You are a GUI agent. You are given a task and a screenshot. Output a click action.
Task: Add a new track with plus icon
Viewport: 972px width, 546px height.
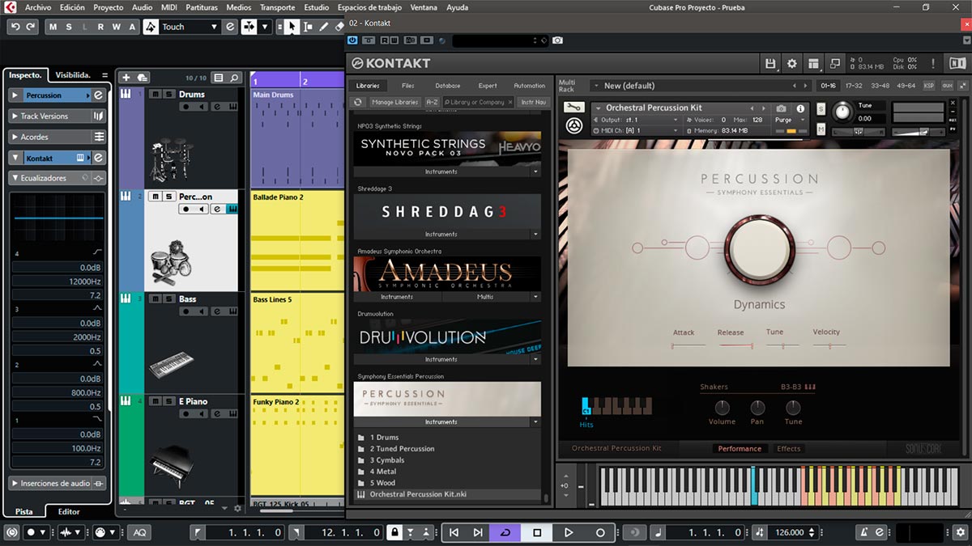pos(126,78)
